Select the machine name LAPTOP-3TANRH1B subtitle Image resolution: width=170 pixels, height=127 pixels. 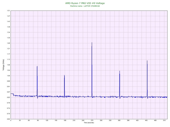click(85, 6)
